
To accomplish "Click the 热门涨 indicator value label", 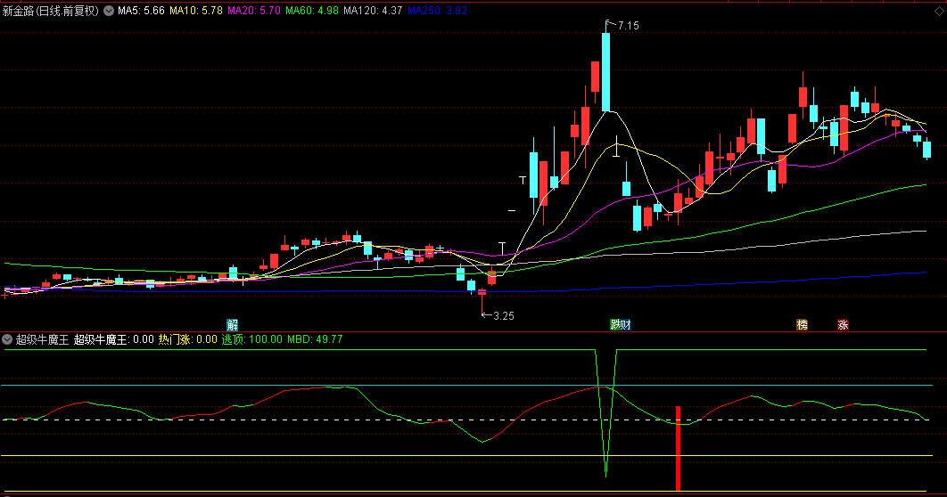I will click(187, 339).
